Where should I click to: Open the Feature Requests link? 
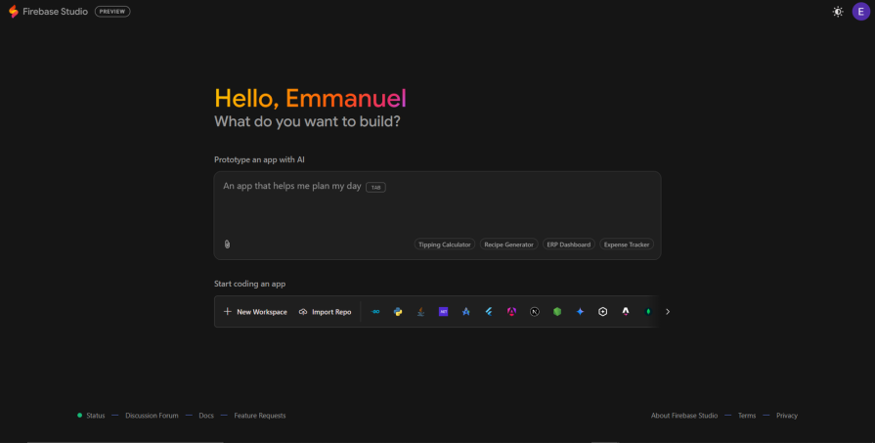[260, 416]
